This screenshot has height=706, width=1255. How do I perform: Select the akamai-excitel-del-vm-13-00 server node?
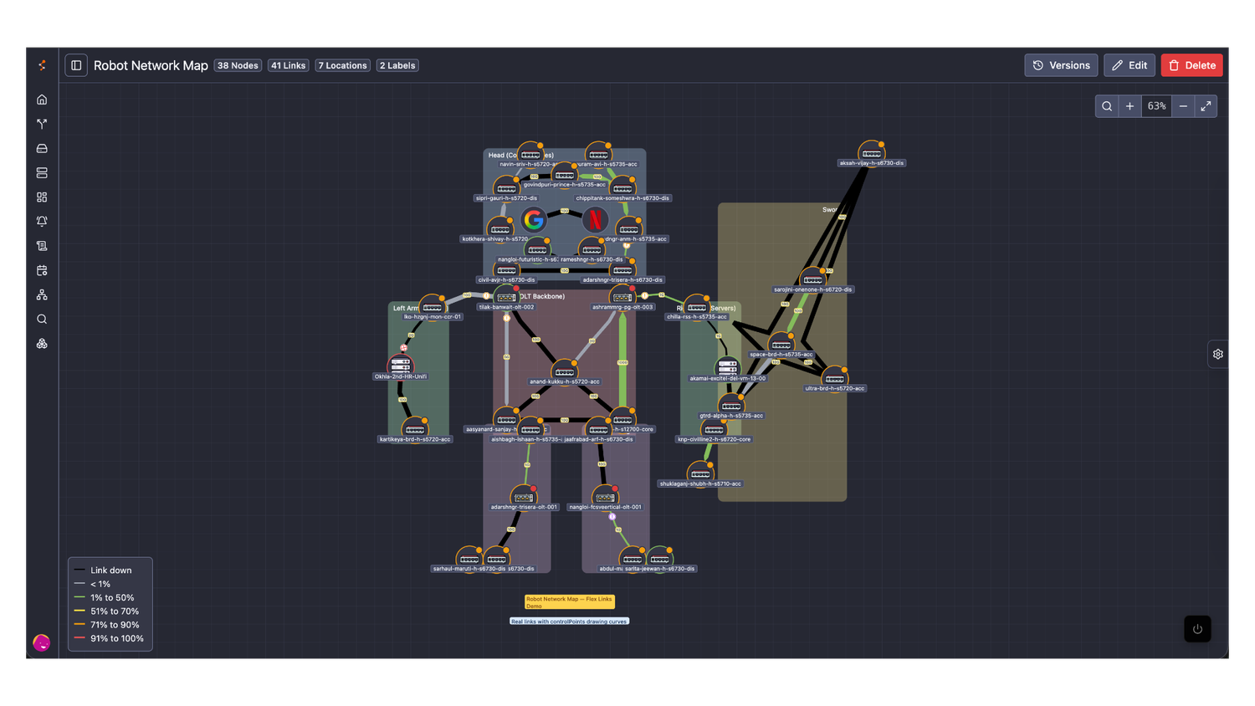(x=727, y=366)
